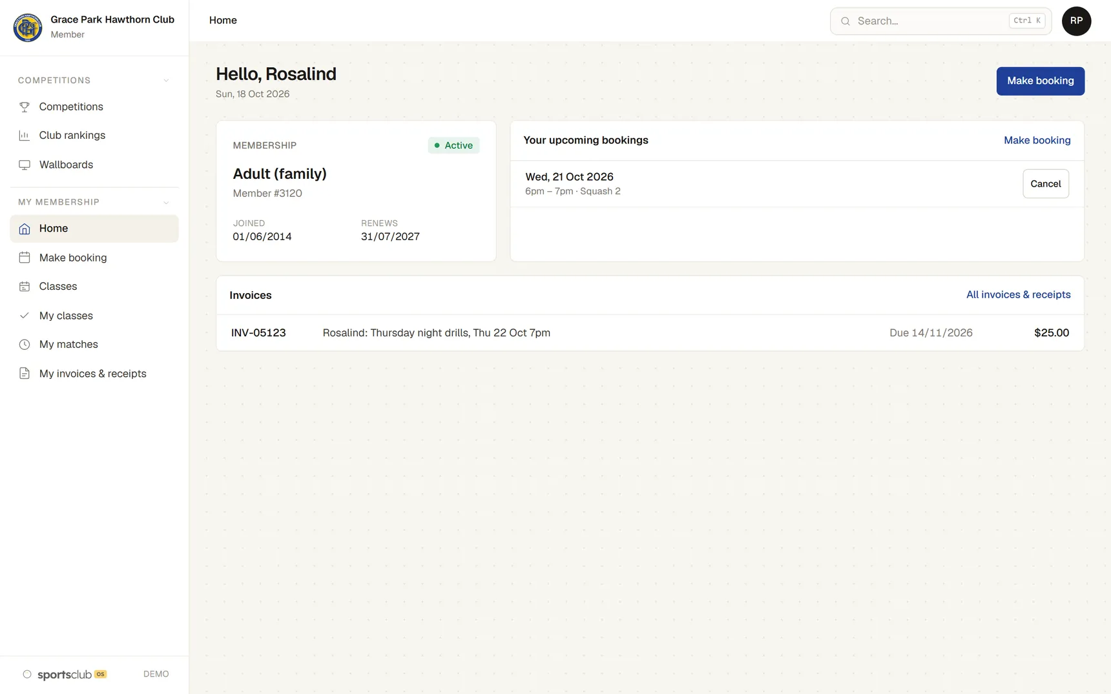Open My matches page

pyautogui.click(x=94, y=345)
